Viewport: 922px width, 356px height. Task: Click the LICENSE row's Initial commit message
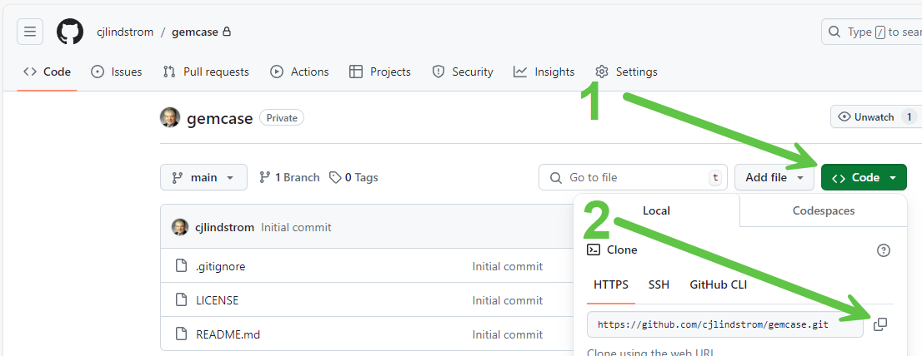[x=508, y=300]
